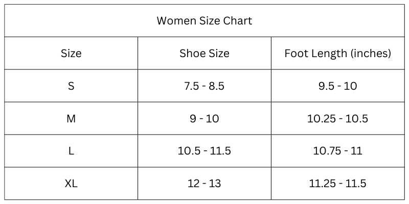409x204 pixels.
Task: Click shoe size 10.5 - 11.5 cell
Action: 204,151
